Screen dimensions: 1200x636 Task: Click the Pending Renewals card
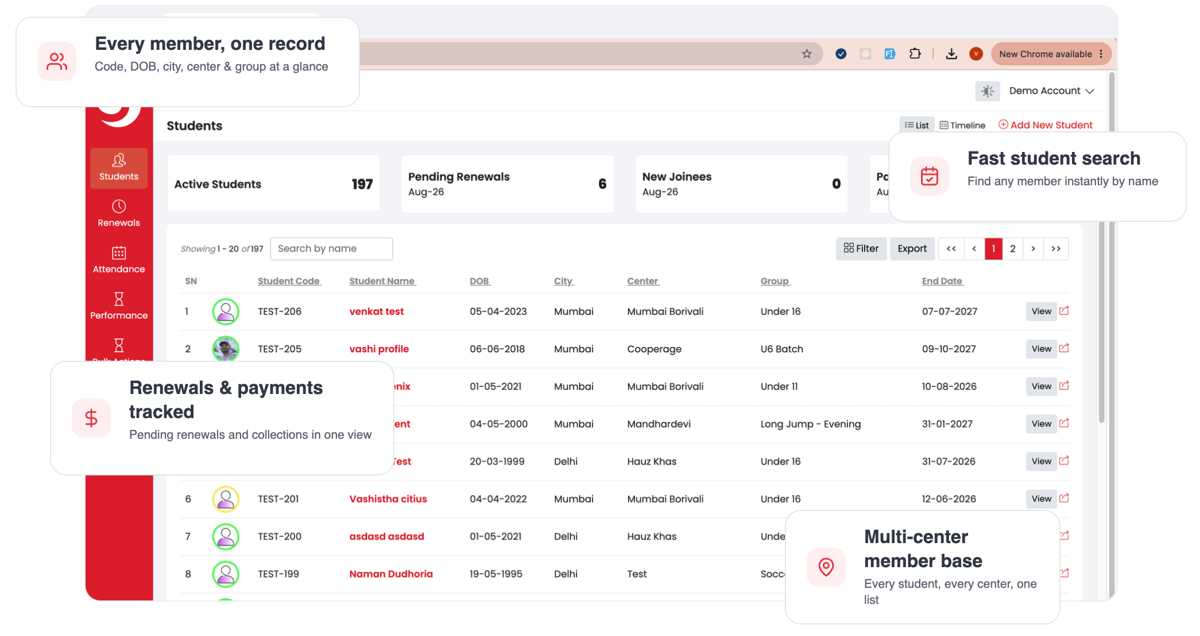point(507,184)
